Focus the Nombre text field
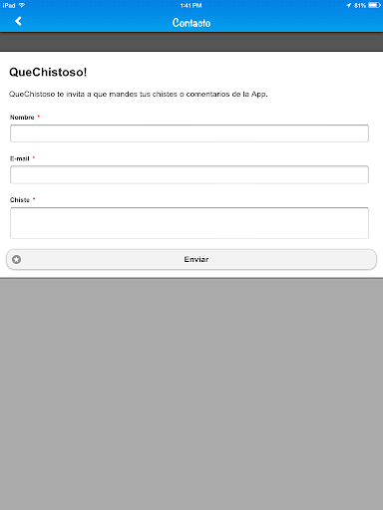 190,133
